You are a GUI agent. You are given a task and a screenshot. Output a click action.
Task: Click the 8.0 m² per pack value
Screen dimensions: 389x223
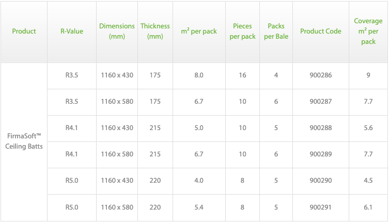click(x=199, y=75)
